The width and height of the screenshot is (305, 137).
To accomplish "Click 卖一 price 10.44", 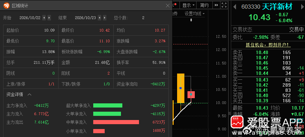I will [262, 74].
